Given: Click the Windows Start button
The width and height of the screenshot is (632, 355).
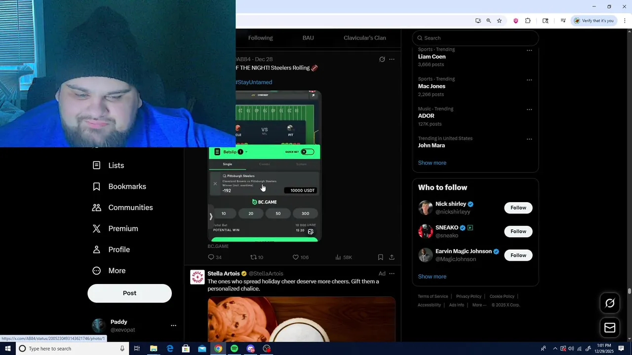Looking at the screenshot, I should click(8, 349).
